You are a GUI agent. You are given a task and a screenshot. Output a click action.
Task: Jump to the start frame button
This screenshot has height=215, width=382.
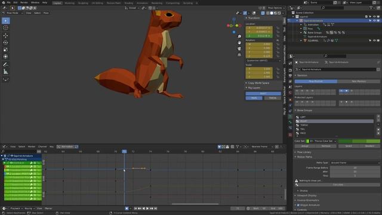[x=135, y=208]
